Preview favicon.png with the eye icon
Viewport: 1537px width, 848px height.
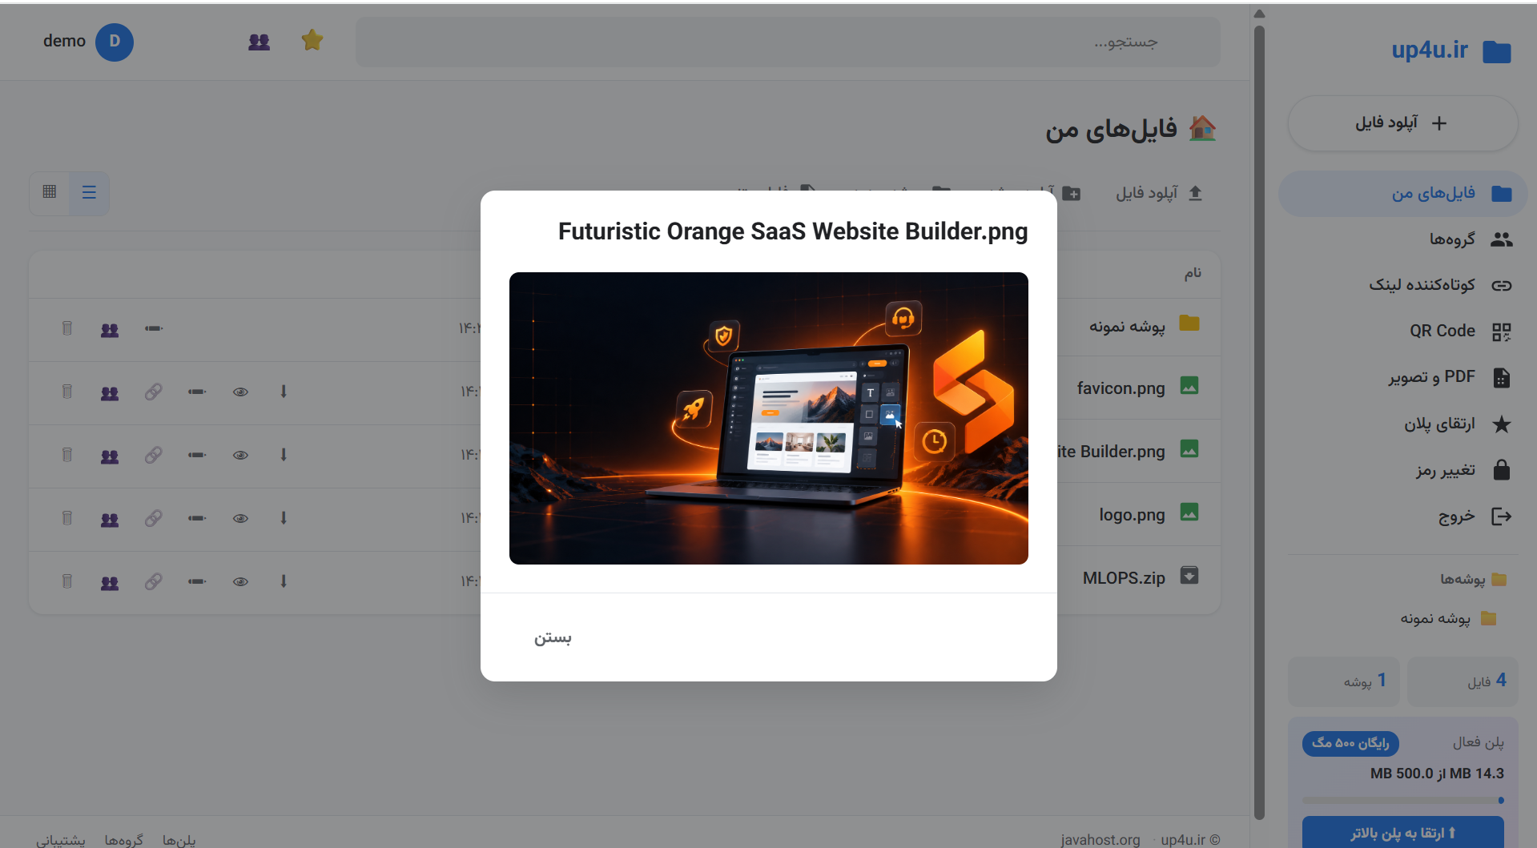tap(240, 392)
